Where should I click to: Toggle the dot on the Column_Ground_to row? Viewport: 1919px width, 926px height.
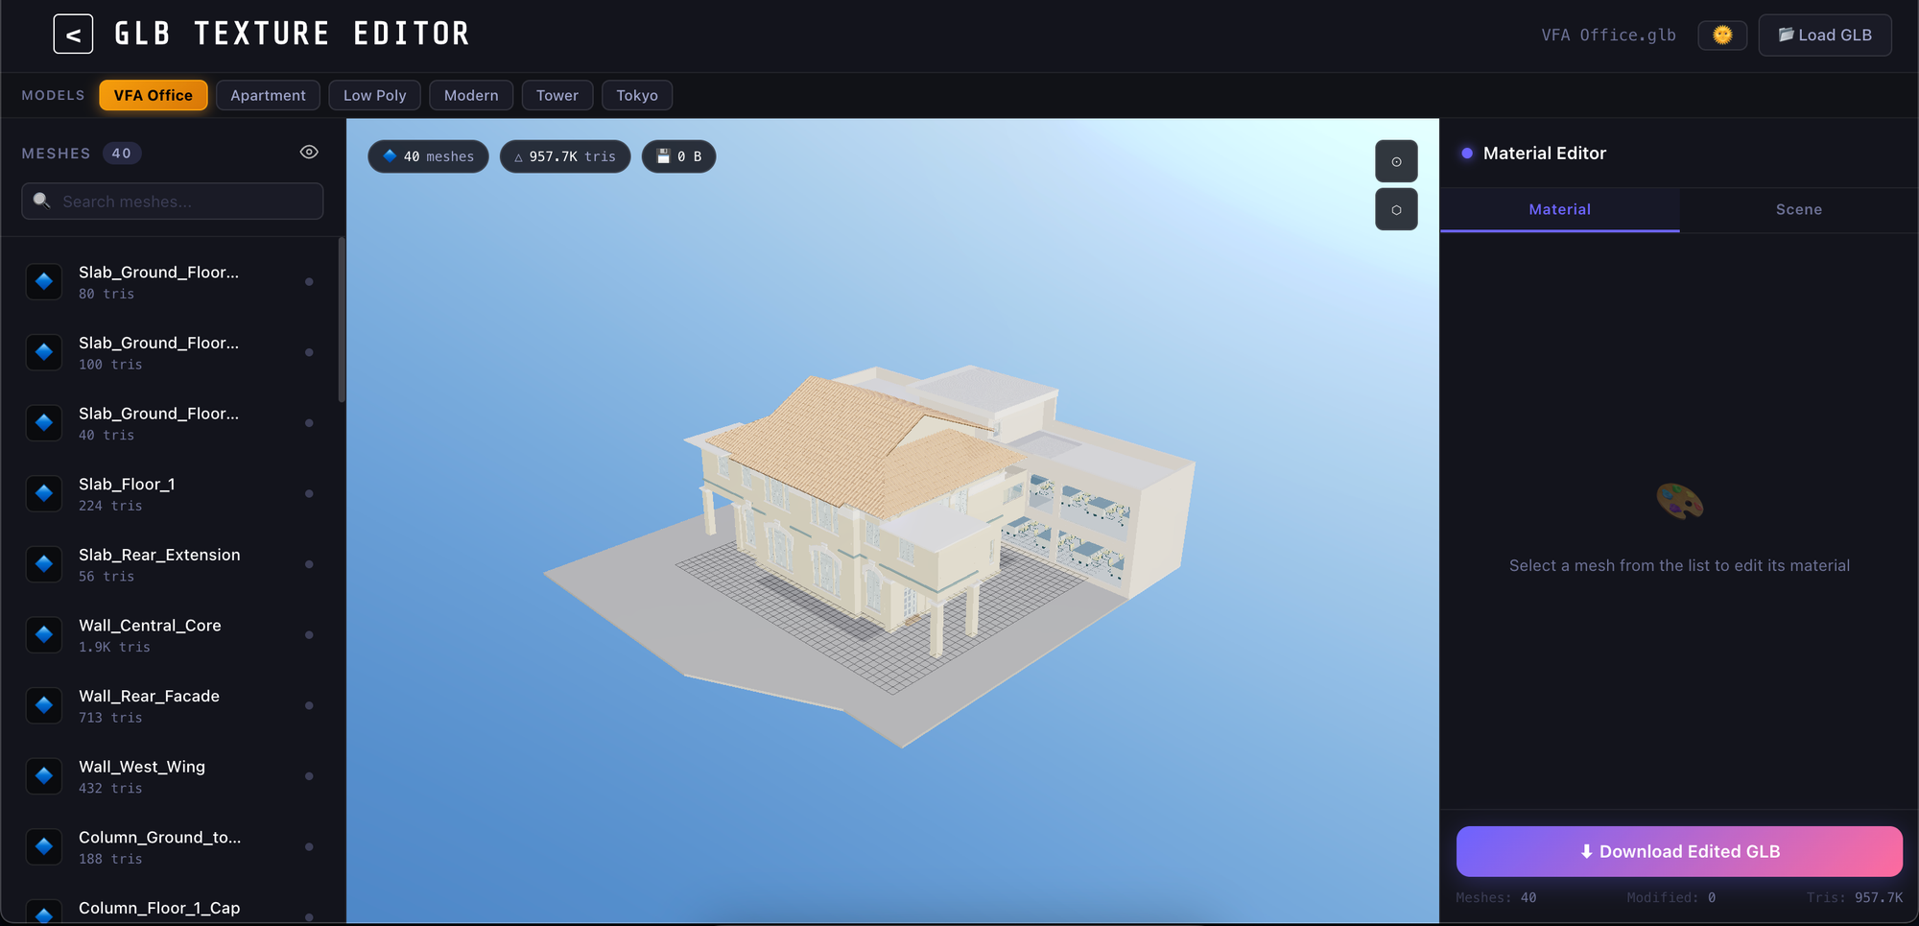309,846
